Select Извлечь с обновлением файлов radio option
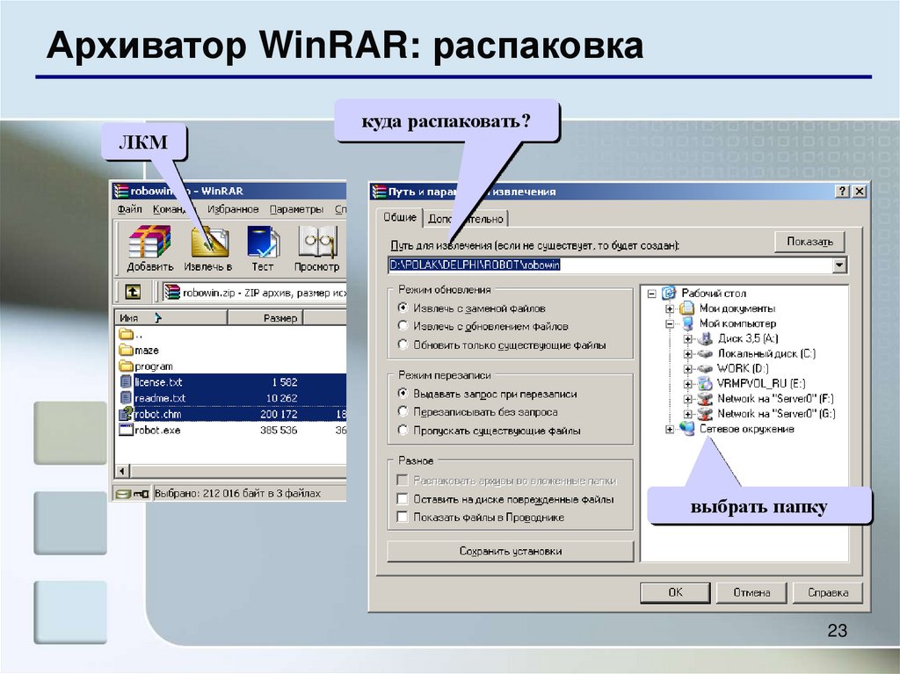900x674 pixels. 403,325
